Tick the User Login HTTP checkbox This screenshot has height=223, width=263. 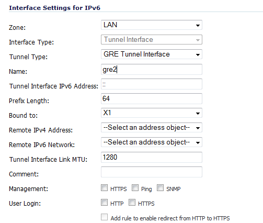[x=104, y=203]
